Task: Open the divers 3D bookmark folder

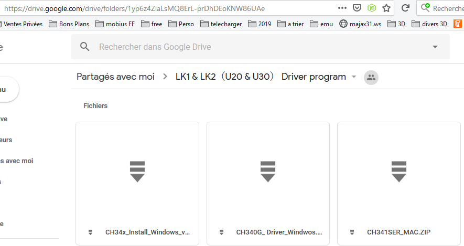Action: (429, 24)
